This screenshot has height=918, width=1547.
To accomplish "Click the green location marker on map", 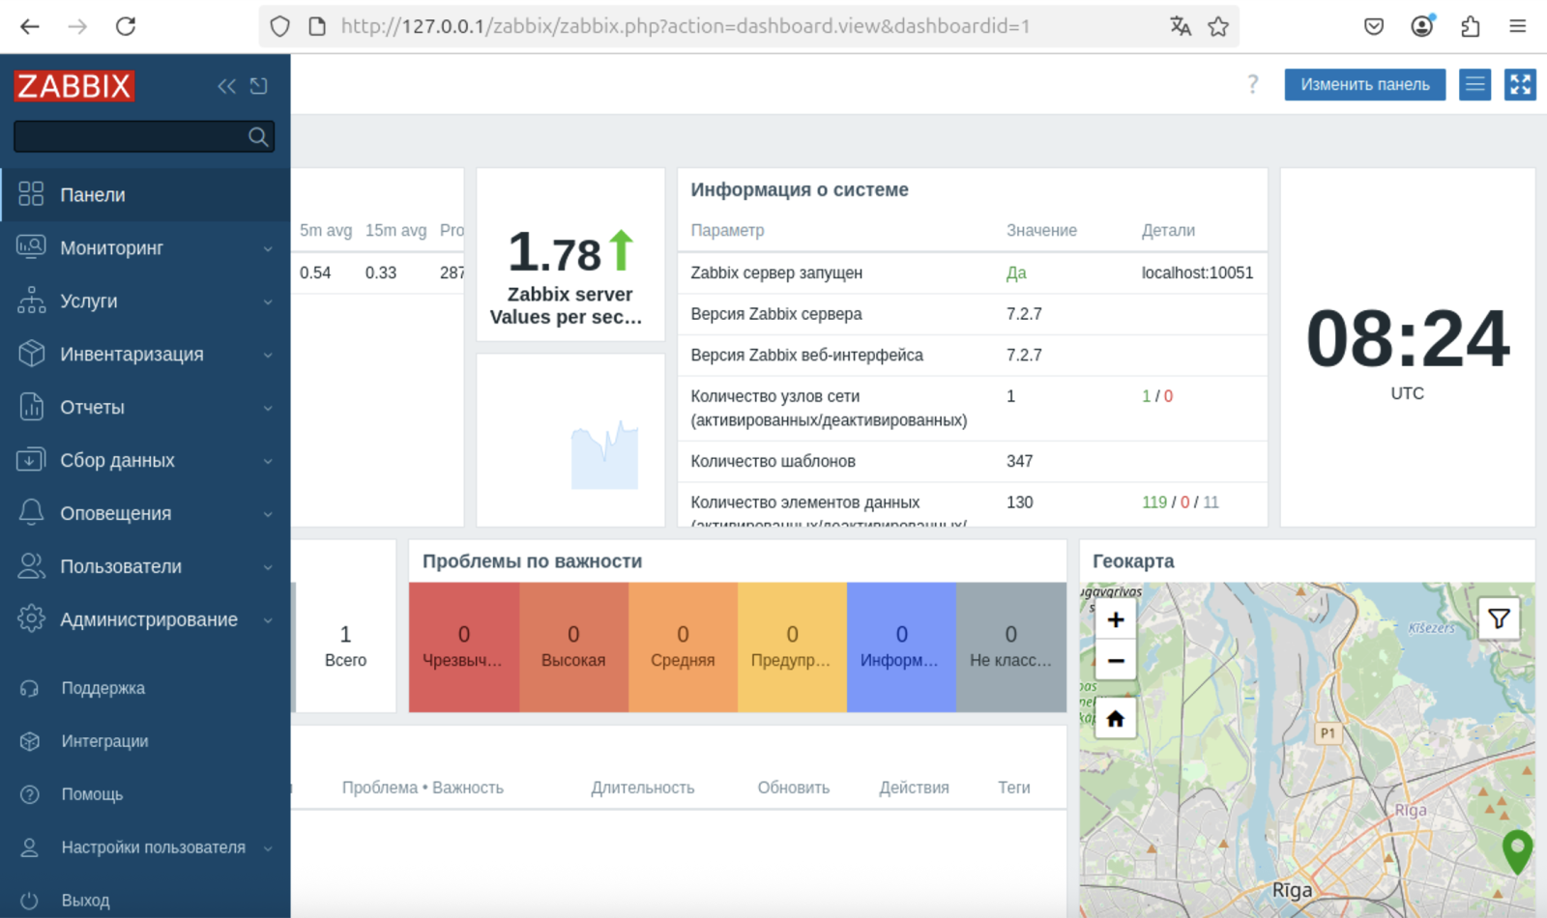I will pyautogui.click(x=1517, y=851).
